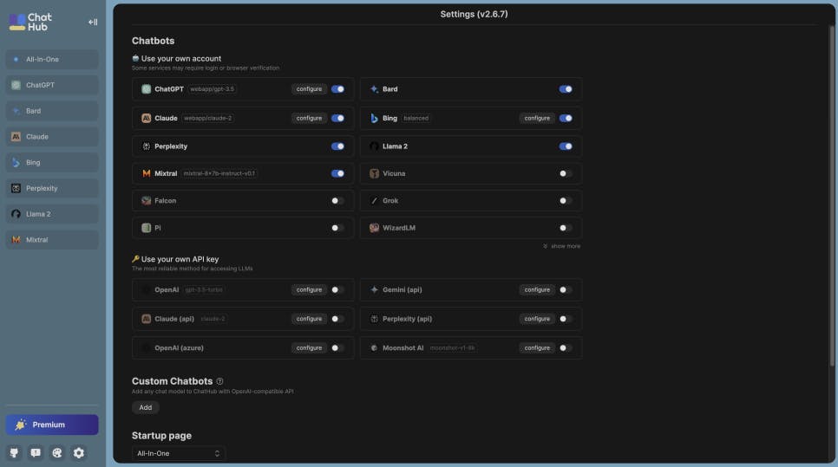
Task: Click the Premium star icon
Action: click(20, 425)
